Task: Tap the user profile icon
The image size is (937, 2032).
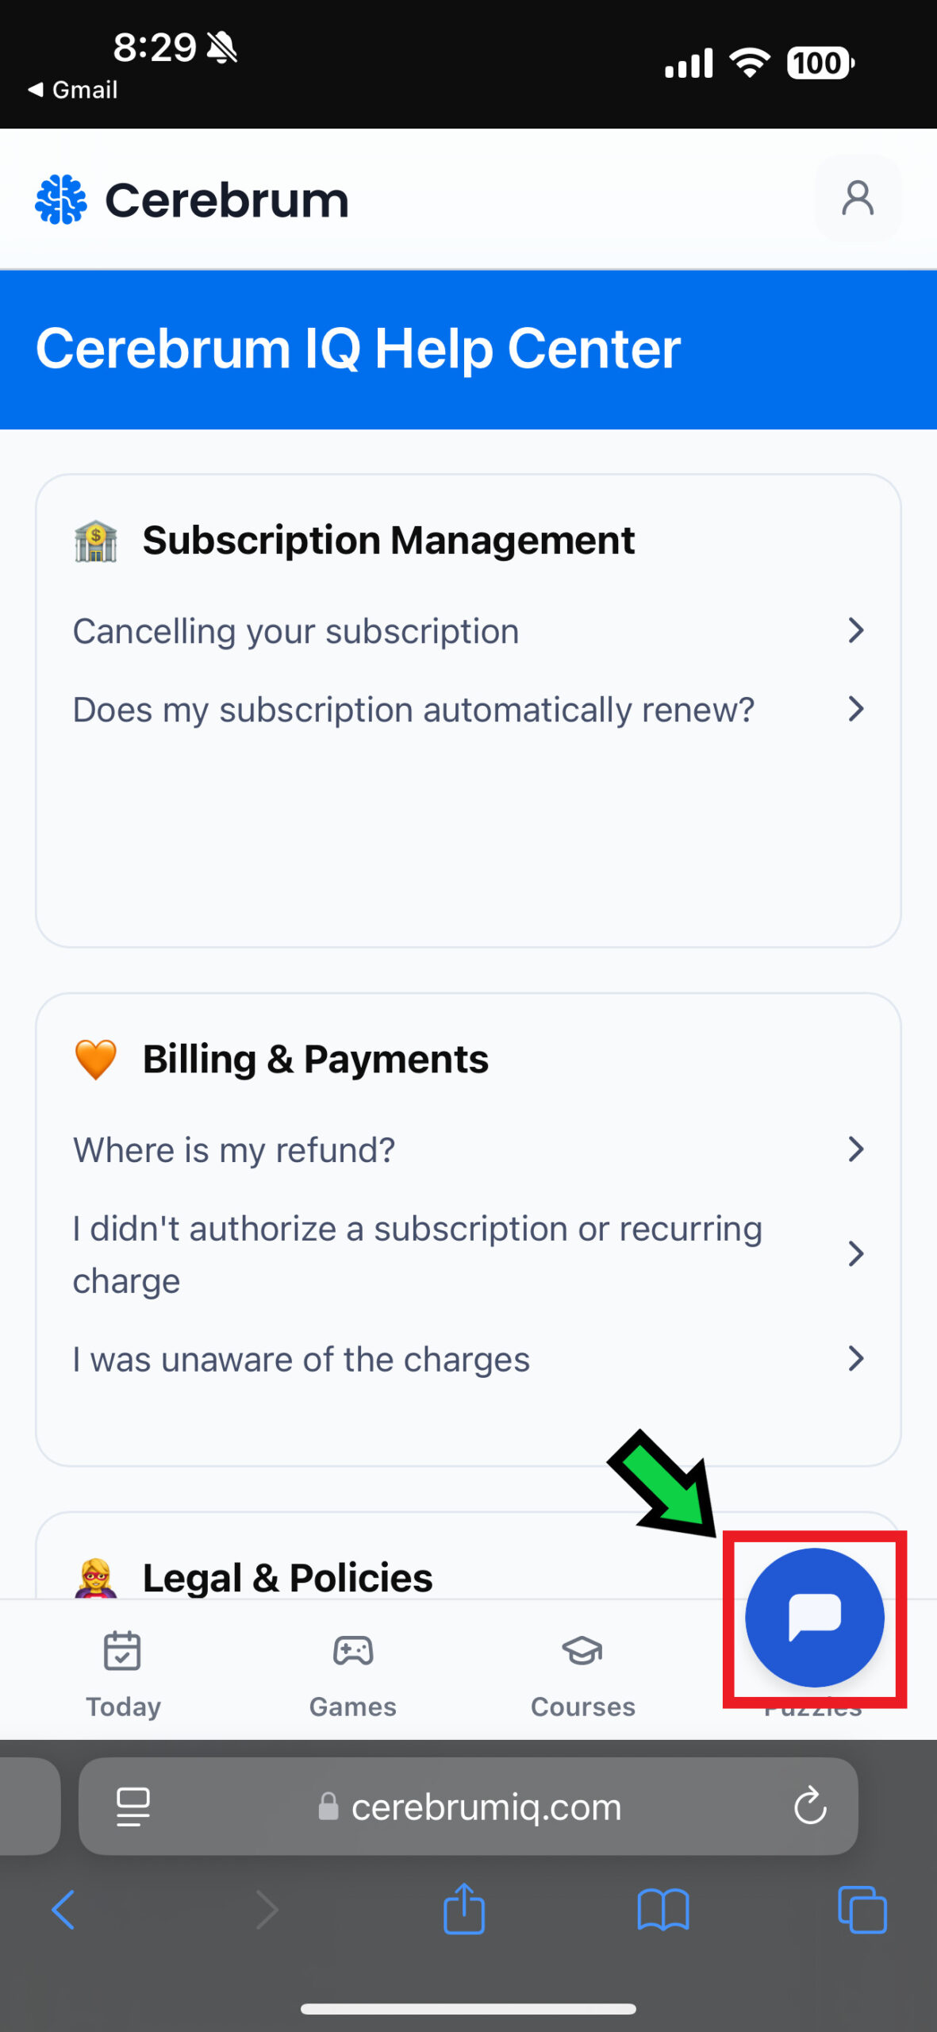Action: click(x=857, y=198)
